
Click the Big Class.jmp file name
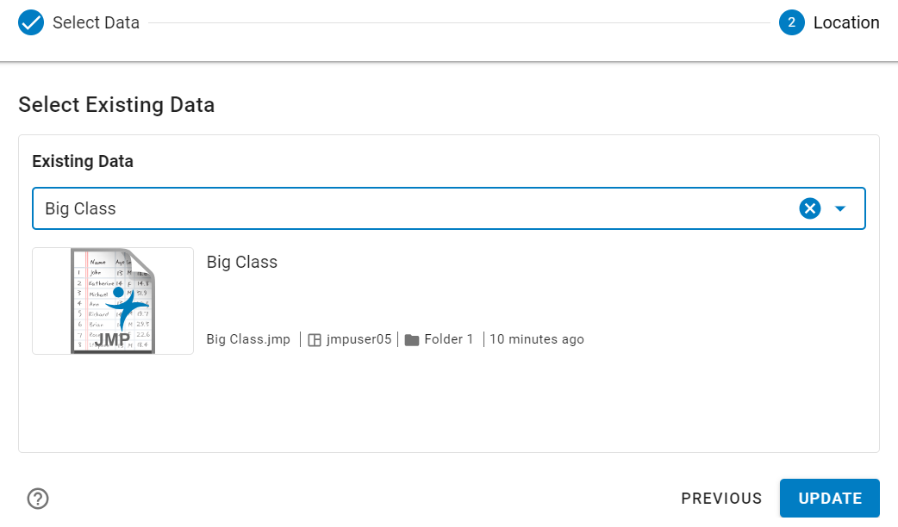click(x=247, y=338)
